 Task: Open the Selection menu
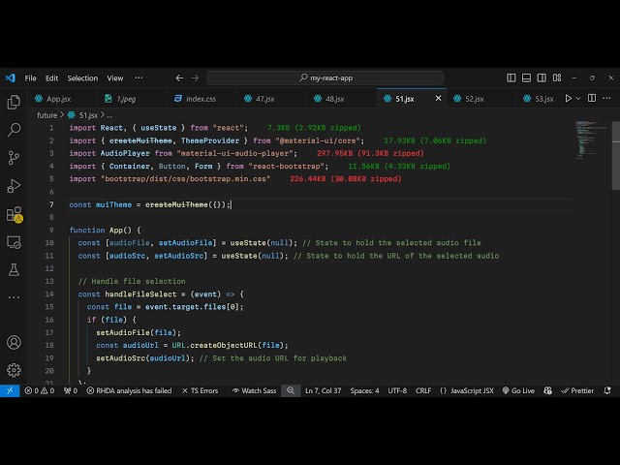82,77
